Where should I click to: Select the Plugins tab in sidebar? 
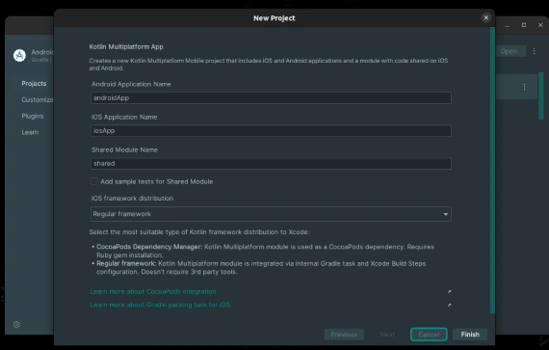tap(33, 116)
